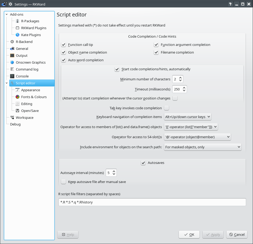Click the RKWard logo in the title bar

click(4, 4)
